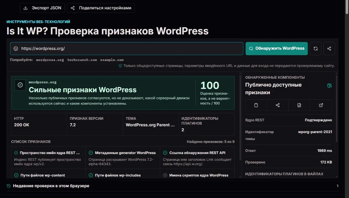This screenshot has width=349, height=198.
Task: Click the Экспорт JSON button
Action: [42, 8]
